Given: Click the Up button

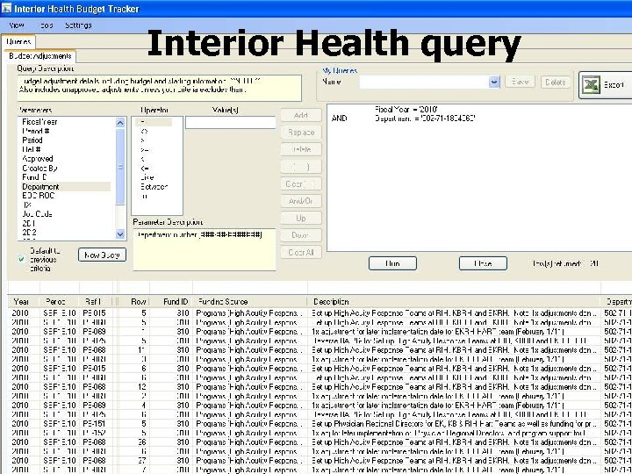Looking at the screenshot, I should pos(301,218).
